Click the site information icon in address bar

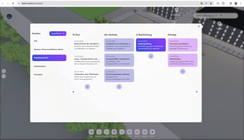(x=19, y=3)
